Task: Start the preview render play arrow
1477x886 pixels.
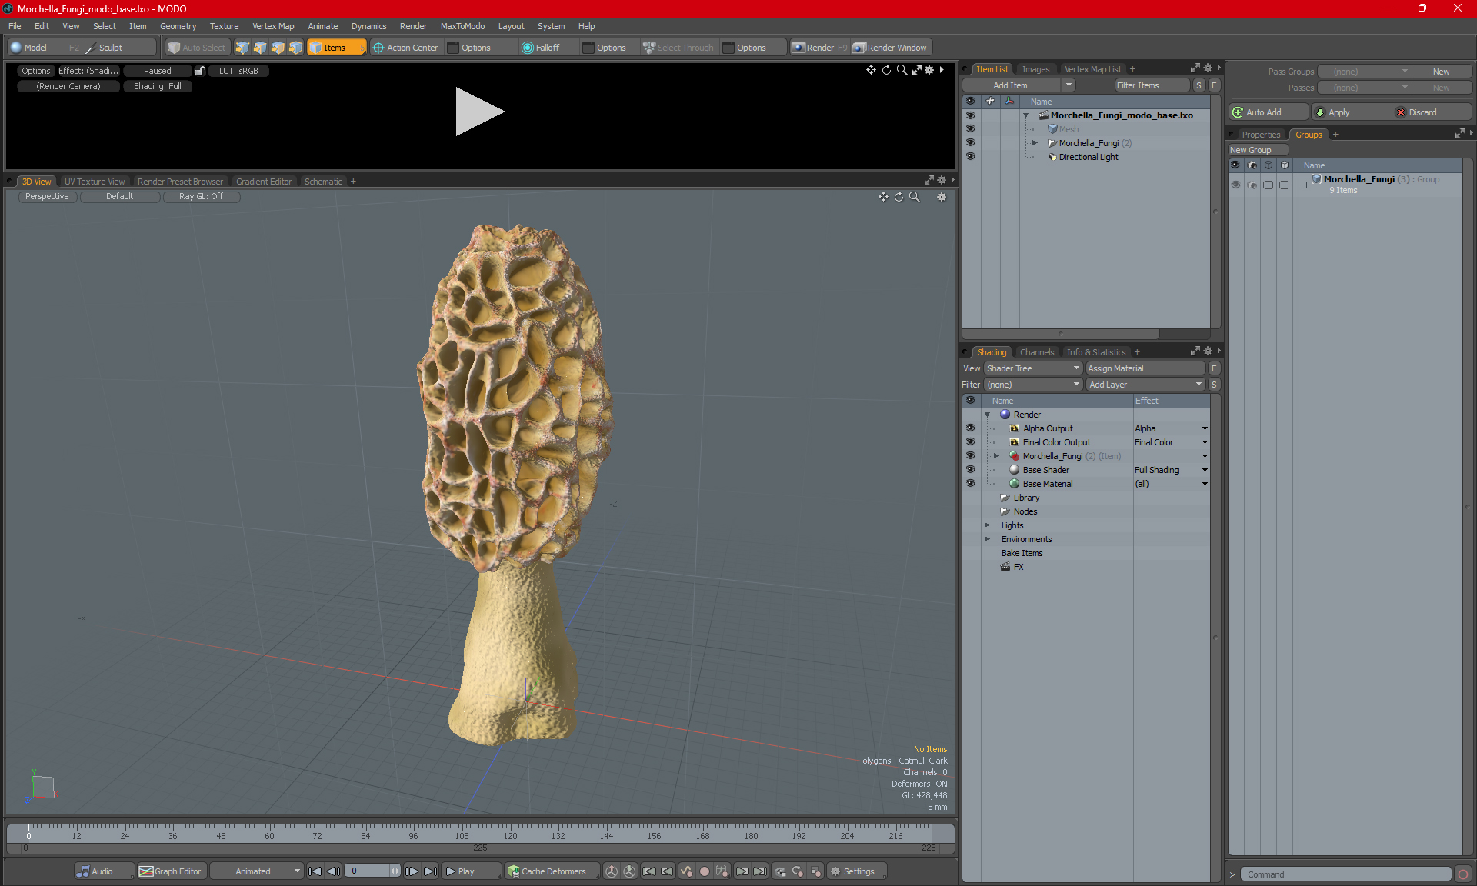Action: [479, 112]
